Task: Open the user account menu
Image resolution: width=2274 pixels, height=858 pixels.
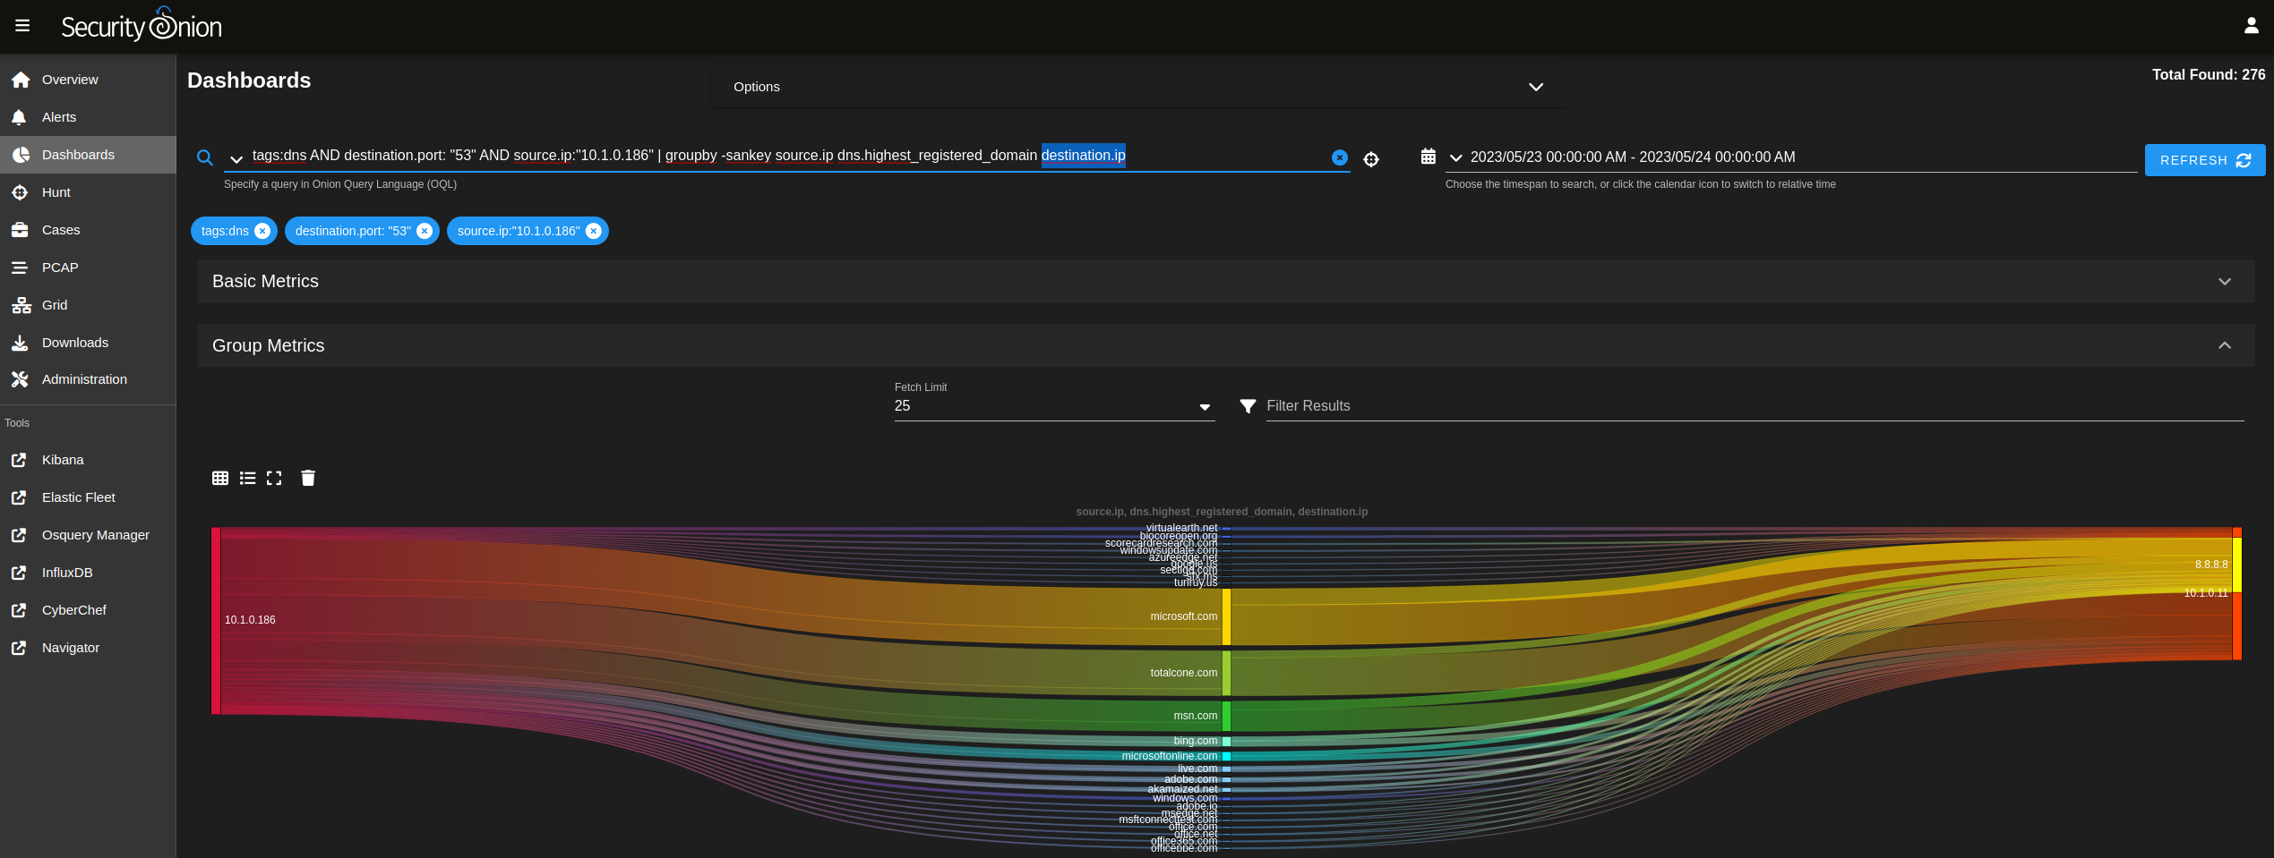Action: (2251, 26)
